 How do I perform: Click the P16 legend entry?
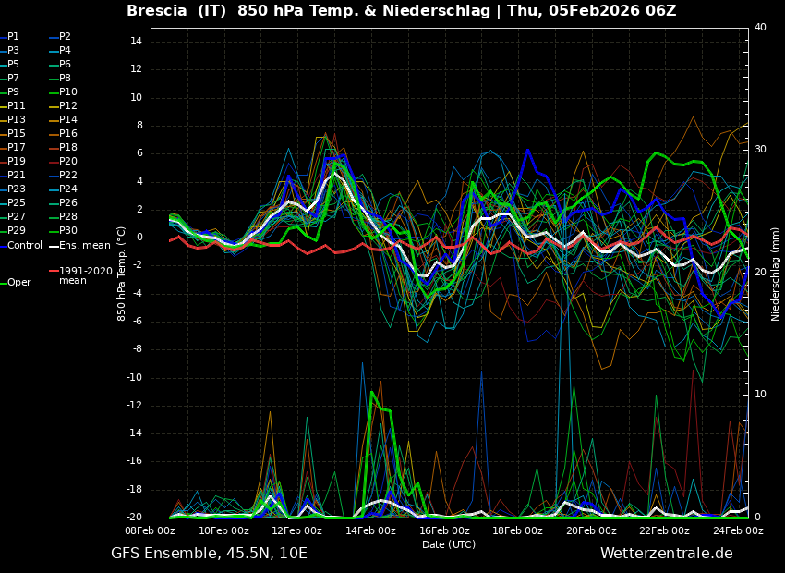[68, 134]
